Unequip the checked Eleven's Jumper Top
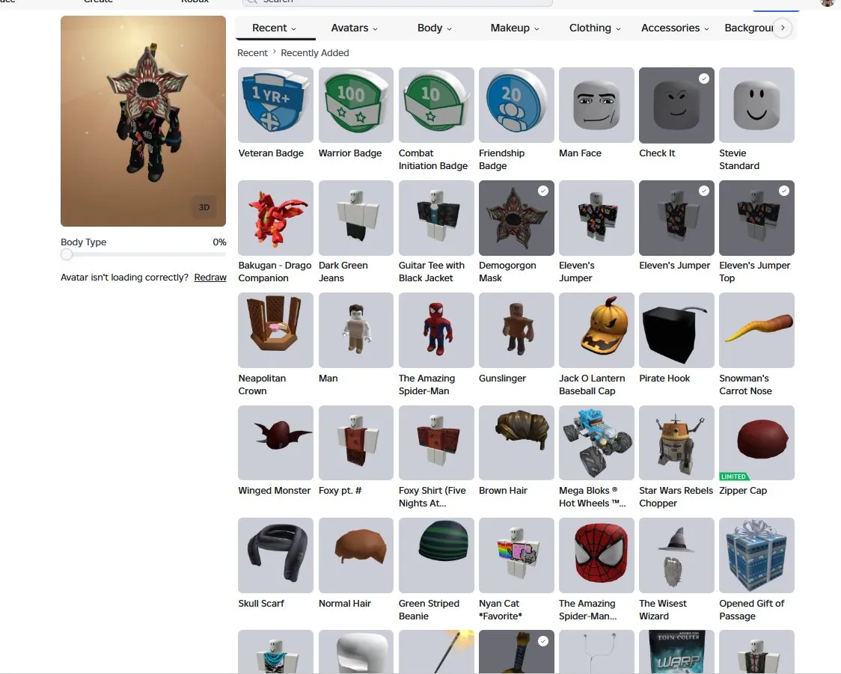Viewport: 841px width, 674px height. pyautogui.click(x=756, y=218)
